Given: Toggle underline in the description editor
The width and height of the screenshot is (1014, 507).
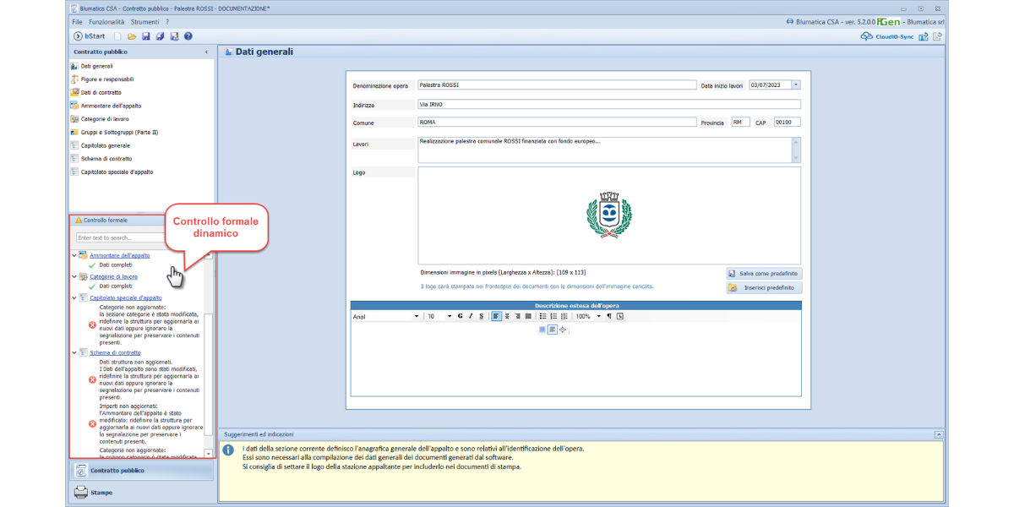Looking at the screenshot, I should pos(481,316).
